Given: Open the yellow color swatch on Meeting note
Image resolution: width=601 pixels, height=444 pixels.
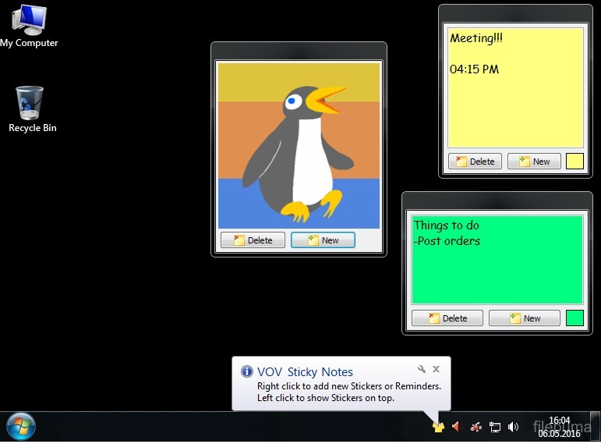Looking at the screenshot, I should [574, 162].
